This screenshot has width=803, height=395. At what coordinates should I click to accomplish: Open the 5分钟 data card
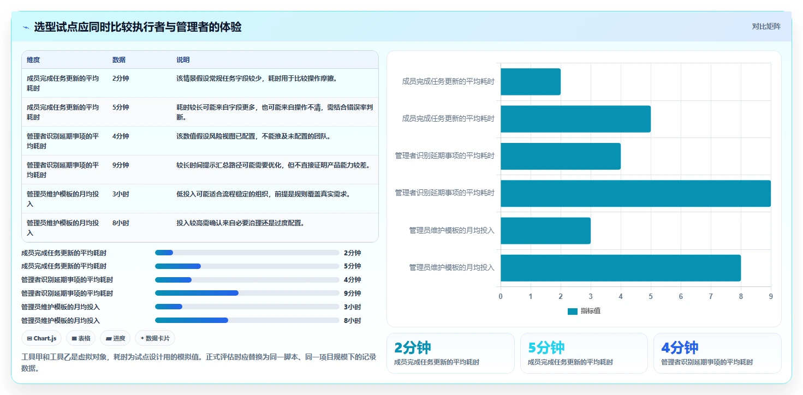[584, 354]
